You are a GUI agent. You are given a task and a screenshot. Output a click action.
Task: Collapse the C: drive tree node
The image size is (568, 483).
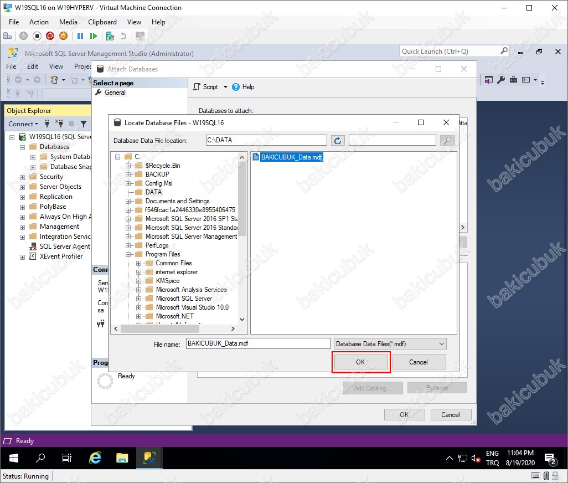pos(118,157)
